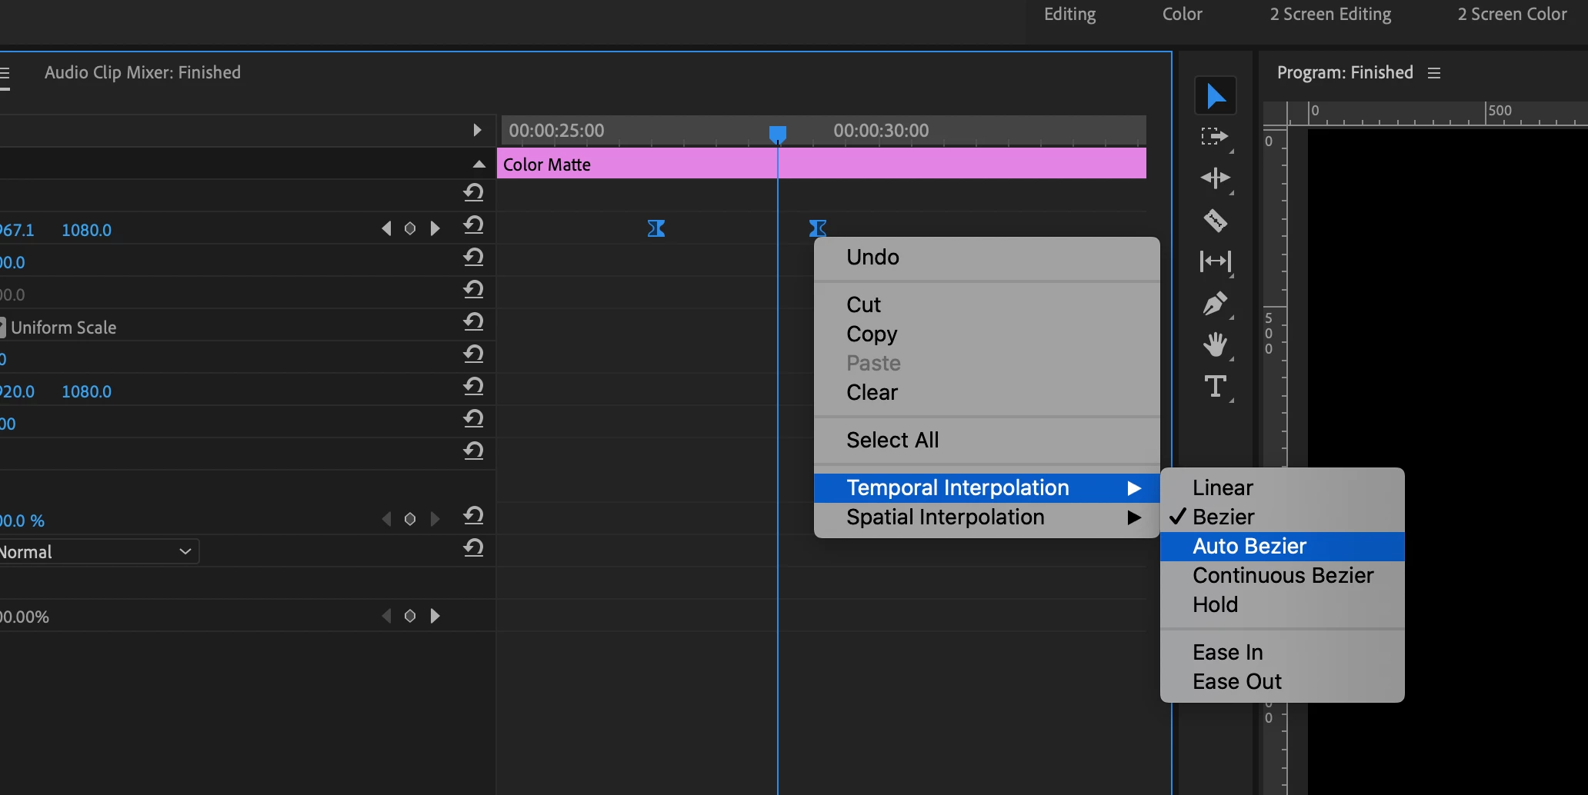Click the 00:00:25:00 ruler timecode

[556, 131]
